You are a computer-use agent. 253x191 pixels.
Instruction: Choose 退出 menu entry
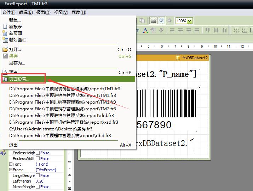68,145
